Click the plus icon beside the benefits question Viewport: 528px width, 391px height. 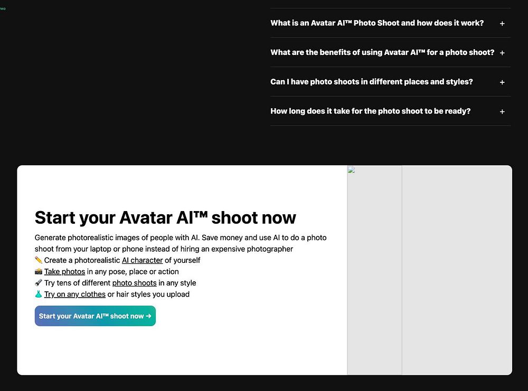[x=502, y=53]
